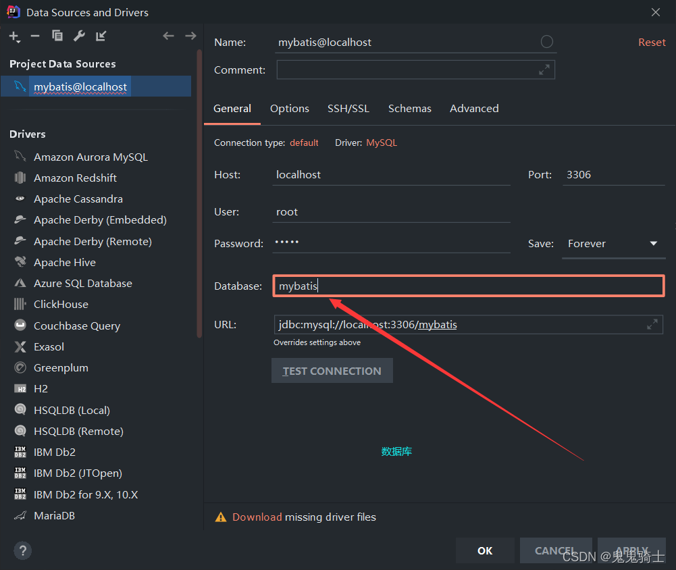Viewport: 676px width, 570px height.
Task: Download the missing driver files
Action: (x=257, y=517)
